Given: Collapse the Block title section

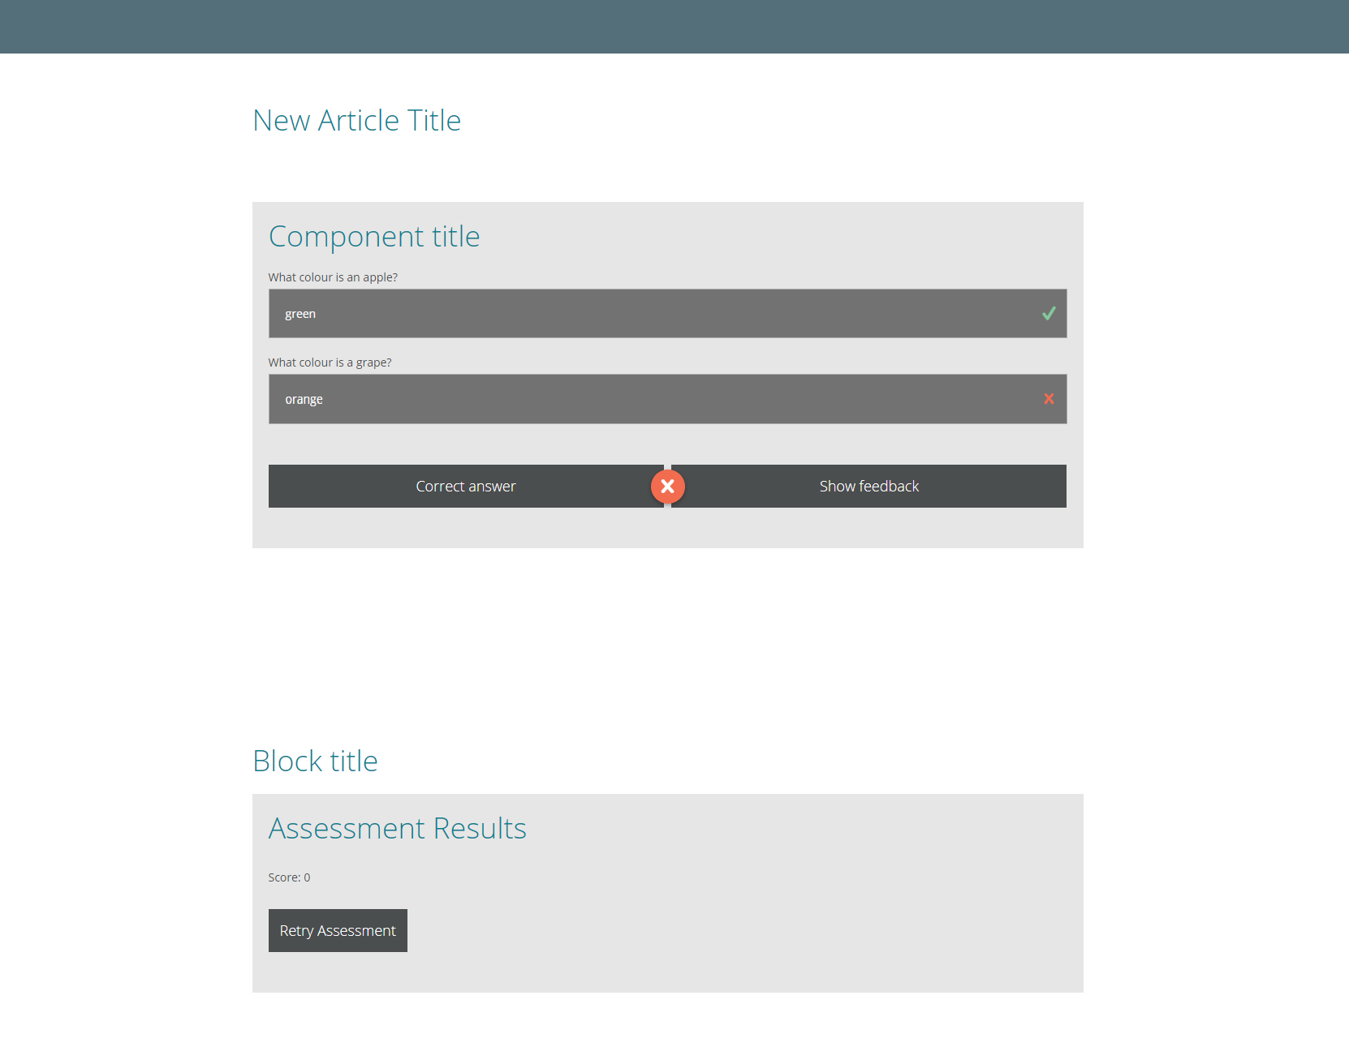Looking at the screenshot, I should [315, 760].
